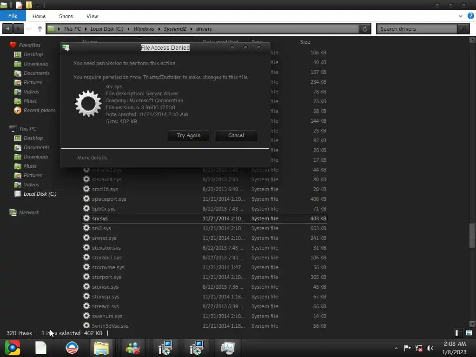
Task: Show hidden tray icons arrow
Action: (396, 348)
